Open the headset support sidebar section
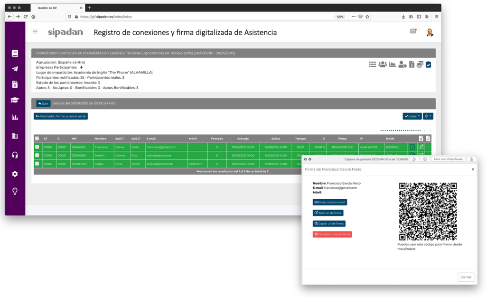The height and width of the screenshot is (297, 486). tap(15, 155)
